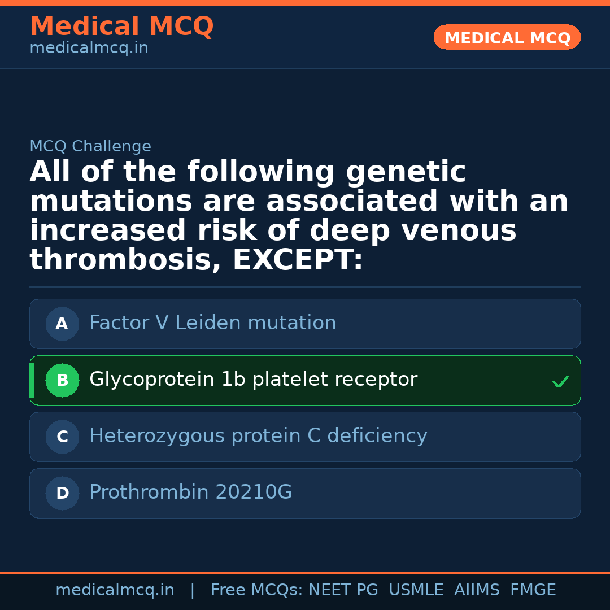Click the USMLE footer text
Viewport: 610px width, 610px height.
[416, 590]
